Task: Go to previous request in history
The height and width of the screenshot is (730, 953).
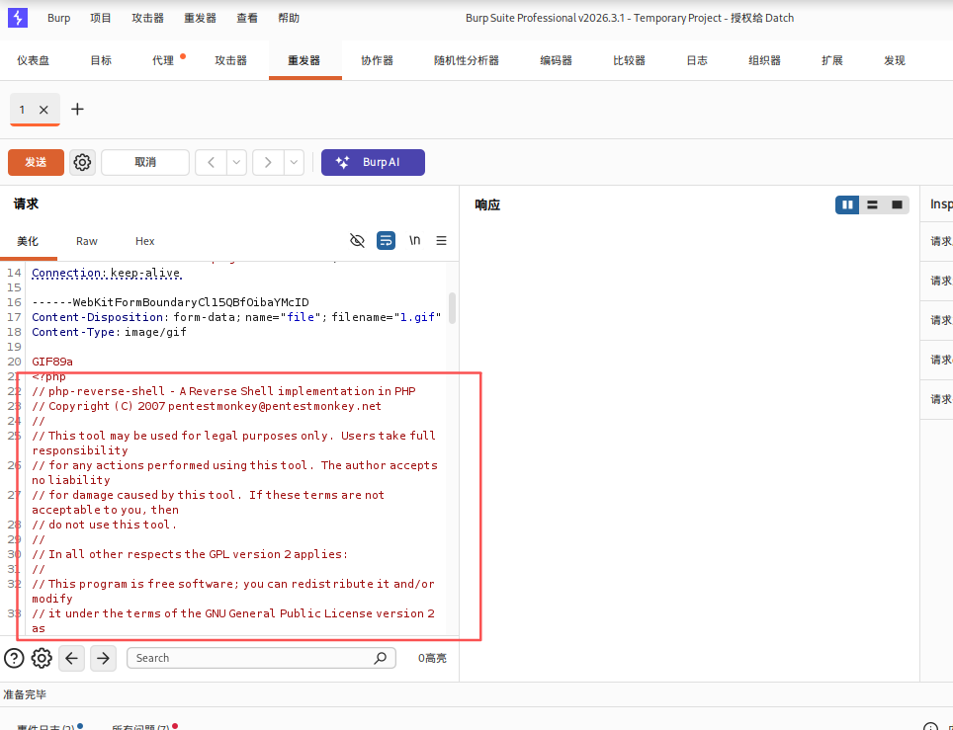Action: 211,162
